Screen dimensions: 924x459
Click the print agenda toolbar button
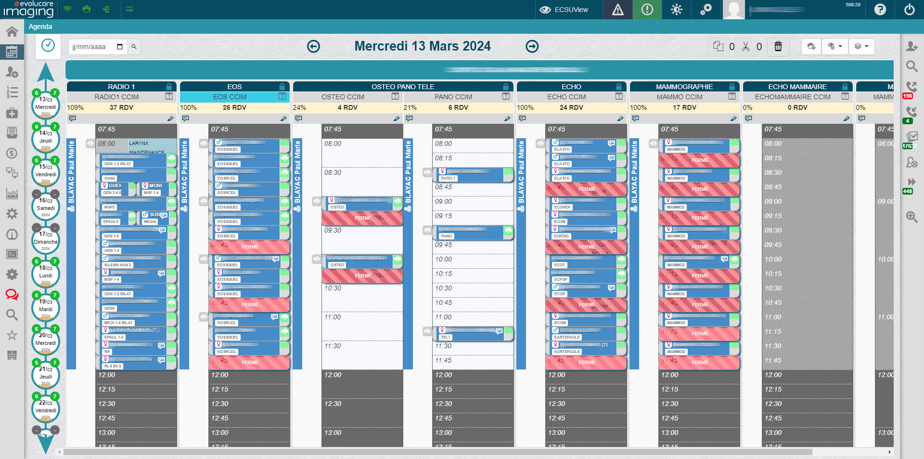pyautogui.click(x=811, y=46)
